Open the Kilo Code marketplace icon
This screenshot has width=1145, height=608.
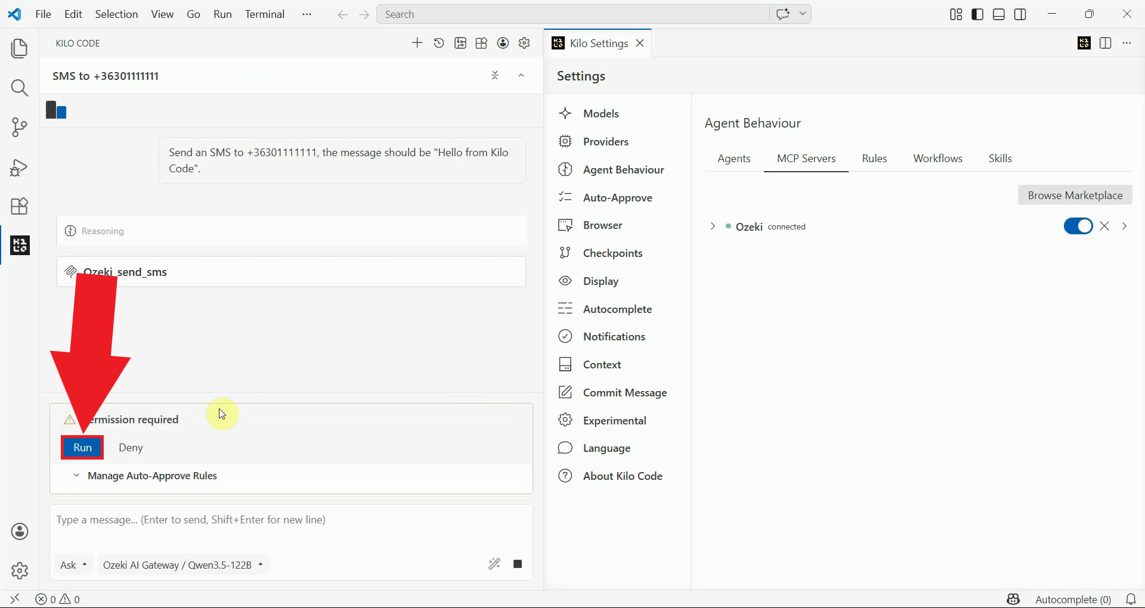pos(481,43)
